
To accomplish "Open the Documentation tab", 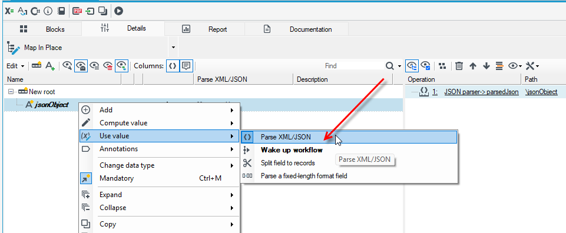I will point(297,29).
